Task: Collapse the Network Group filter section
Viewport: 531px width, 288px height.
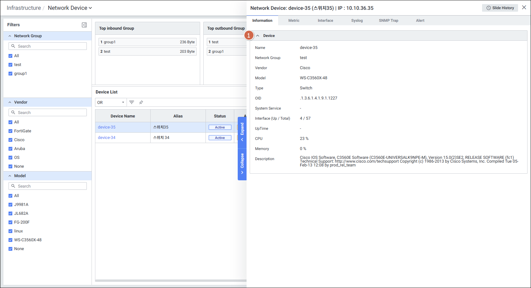Action: pos(10,36)
